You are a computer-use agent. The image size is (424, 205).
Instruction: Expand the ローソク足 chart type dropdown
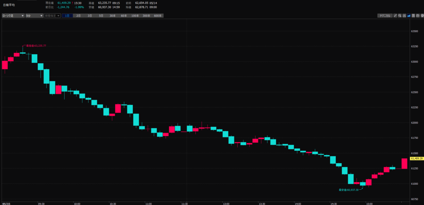click(x=13, y=16)
